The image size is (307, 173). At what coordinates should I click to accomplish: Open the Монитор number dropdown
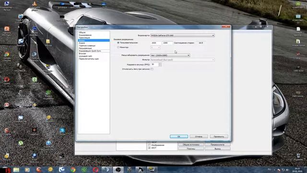[155, 47]
